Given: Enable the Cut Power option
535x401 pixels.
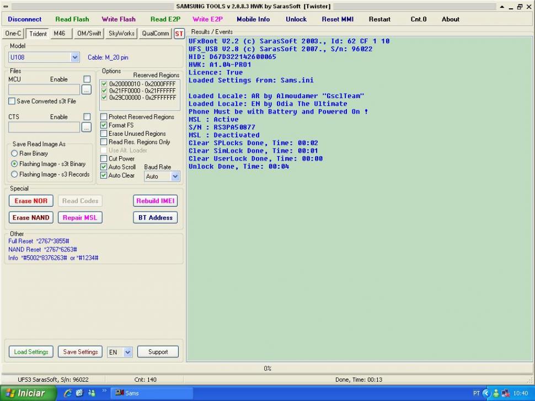Looking at the screenshot, I should [104, 158].
